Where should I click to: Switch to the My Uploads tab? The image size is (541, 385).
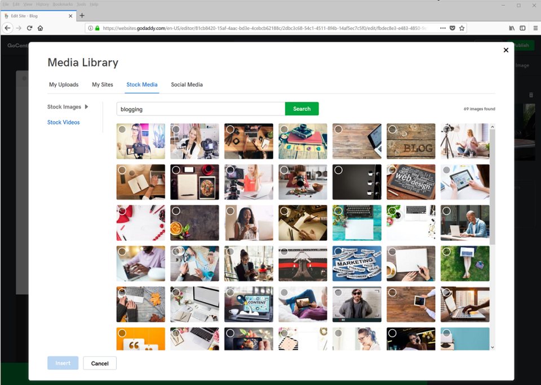64,84
